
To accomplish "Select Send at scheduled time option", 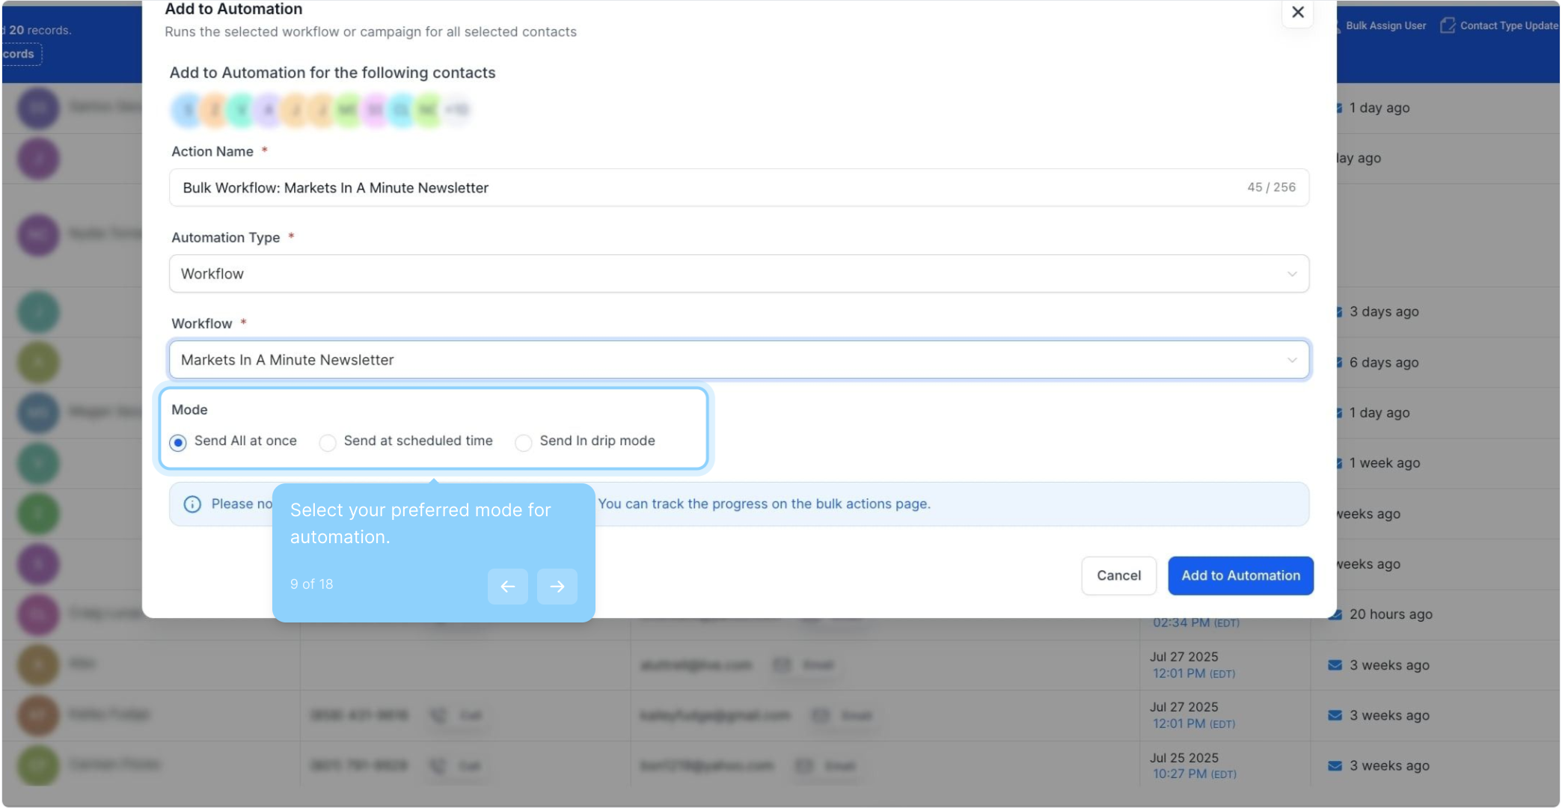I will (328, 442).
